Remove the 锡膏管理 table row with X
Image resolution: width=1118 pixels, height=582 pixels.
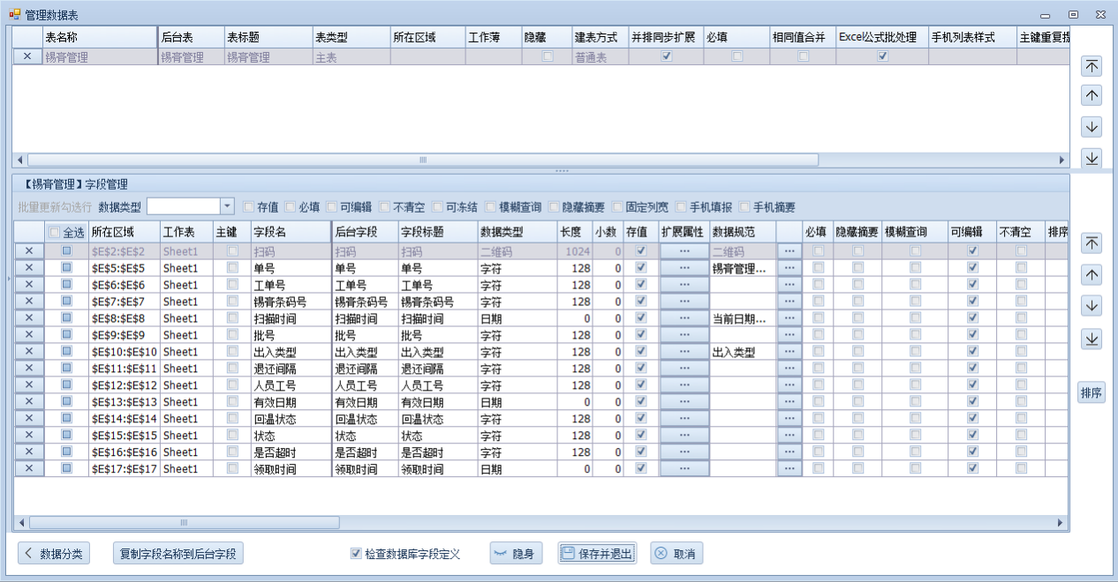pos(26,56)
